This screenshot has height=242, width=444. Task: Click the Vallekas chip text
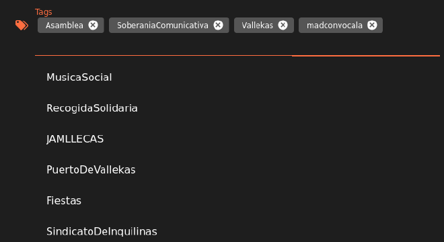pyautogui.click(x=258, y=26)
